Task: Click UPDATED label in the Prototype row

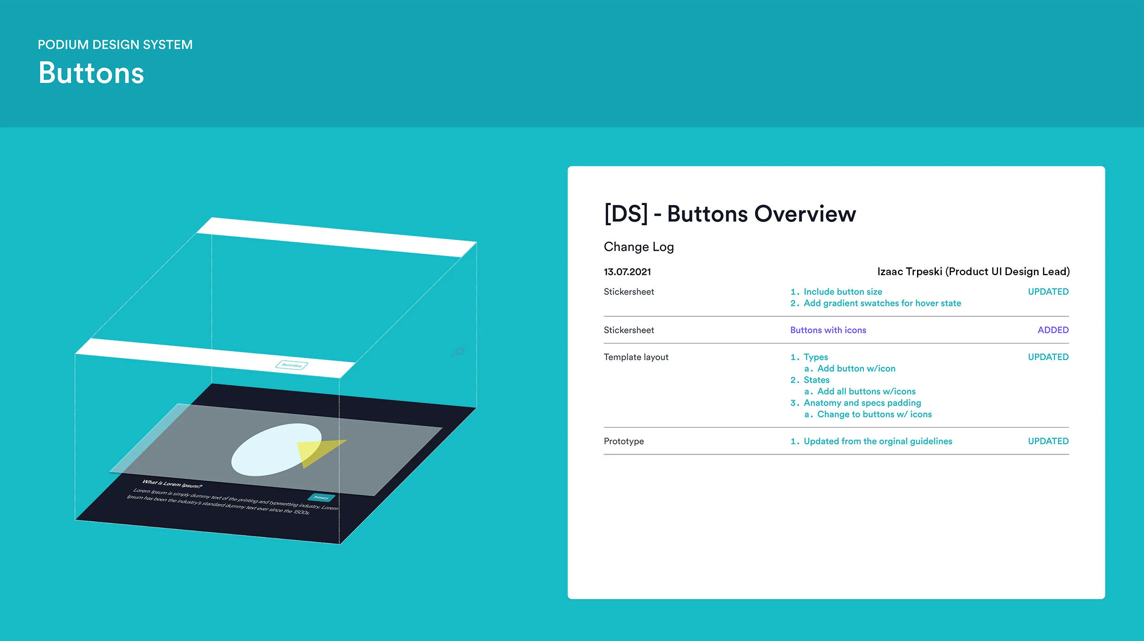Action: point(1048,441)
